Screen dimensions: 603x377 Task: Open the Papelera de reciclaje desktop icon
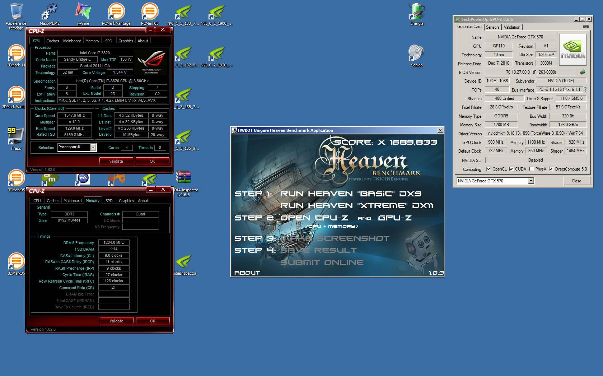pos(16,16)
